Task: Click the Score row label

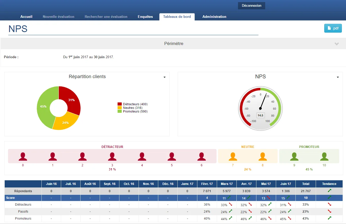Action: click(11, 198)
